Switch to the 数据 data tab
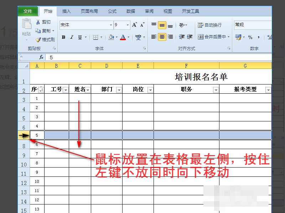 (x=131, y=11)
